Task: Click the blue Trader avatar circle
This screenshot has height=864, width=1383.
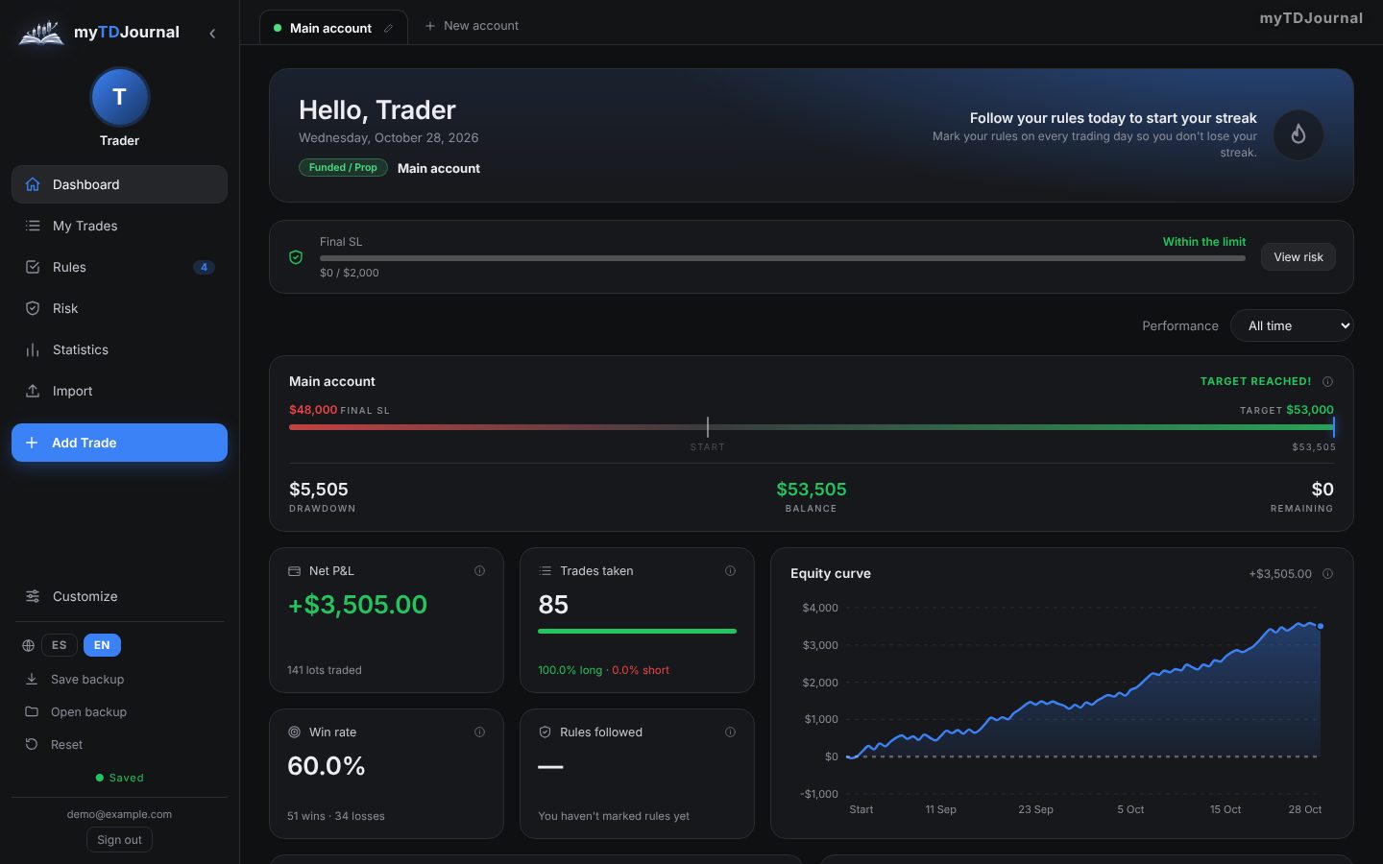Action: pyautogui.click(x=119, y=97)
